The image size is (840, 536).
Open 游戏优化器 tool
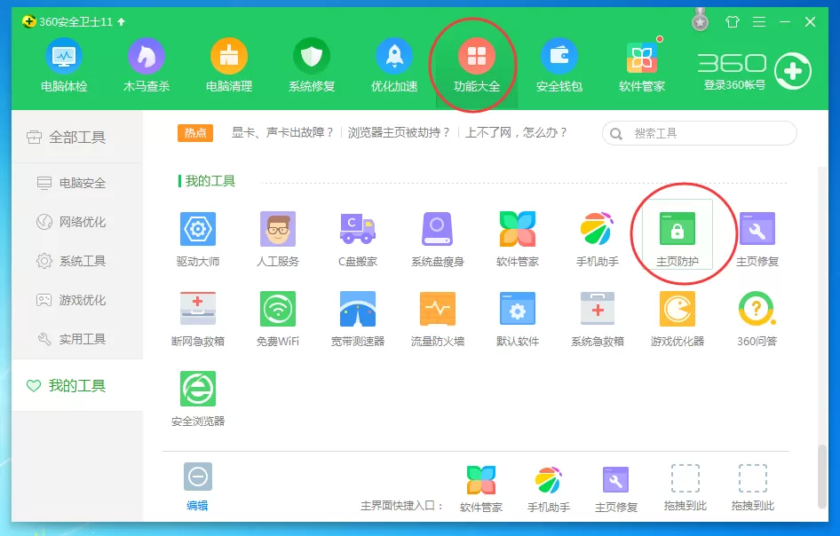tap(678, 319)
